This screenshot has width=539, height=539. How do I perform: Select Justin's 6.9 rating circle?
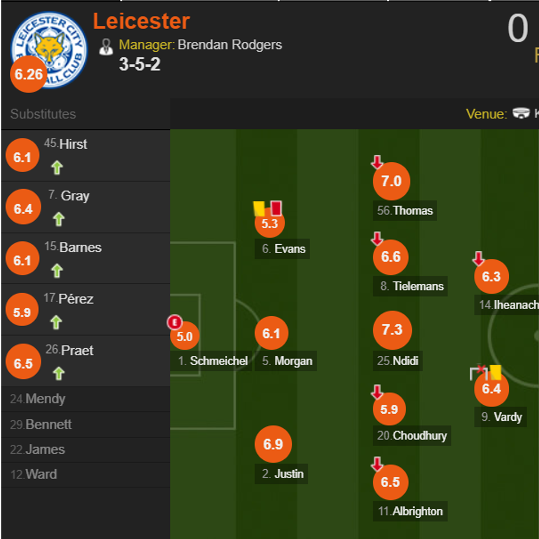click(x=273, y=444)
